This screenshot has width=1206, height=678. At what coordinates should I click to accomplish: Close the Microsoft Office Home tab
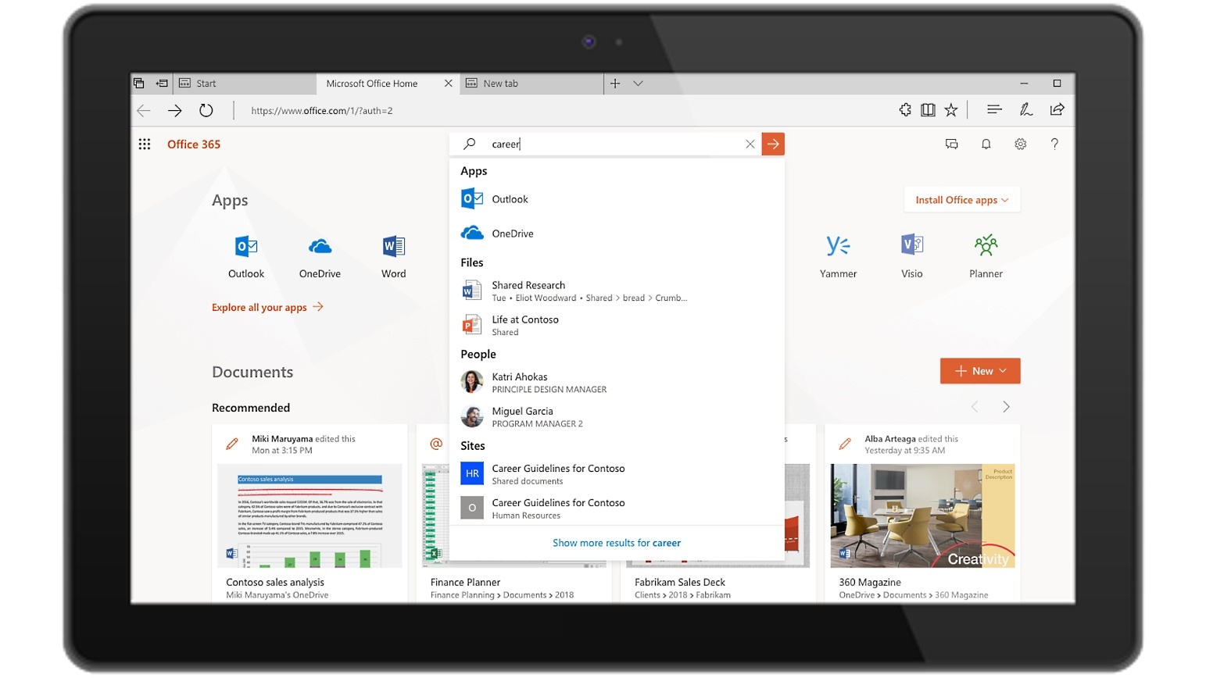pos(448,83)
